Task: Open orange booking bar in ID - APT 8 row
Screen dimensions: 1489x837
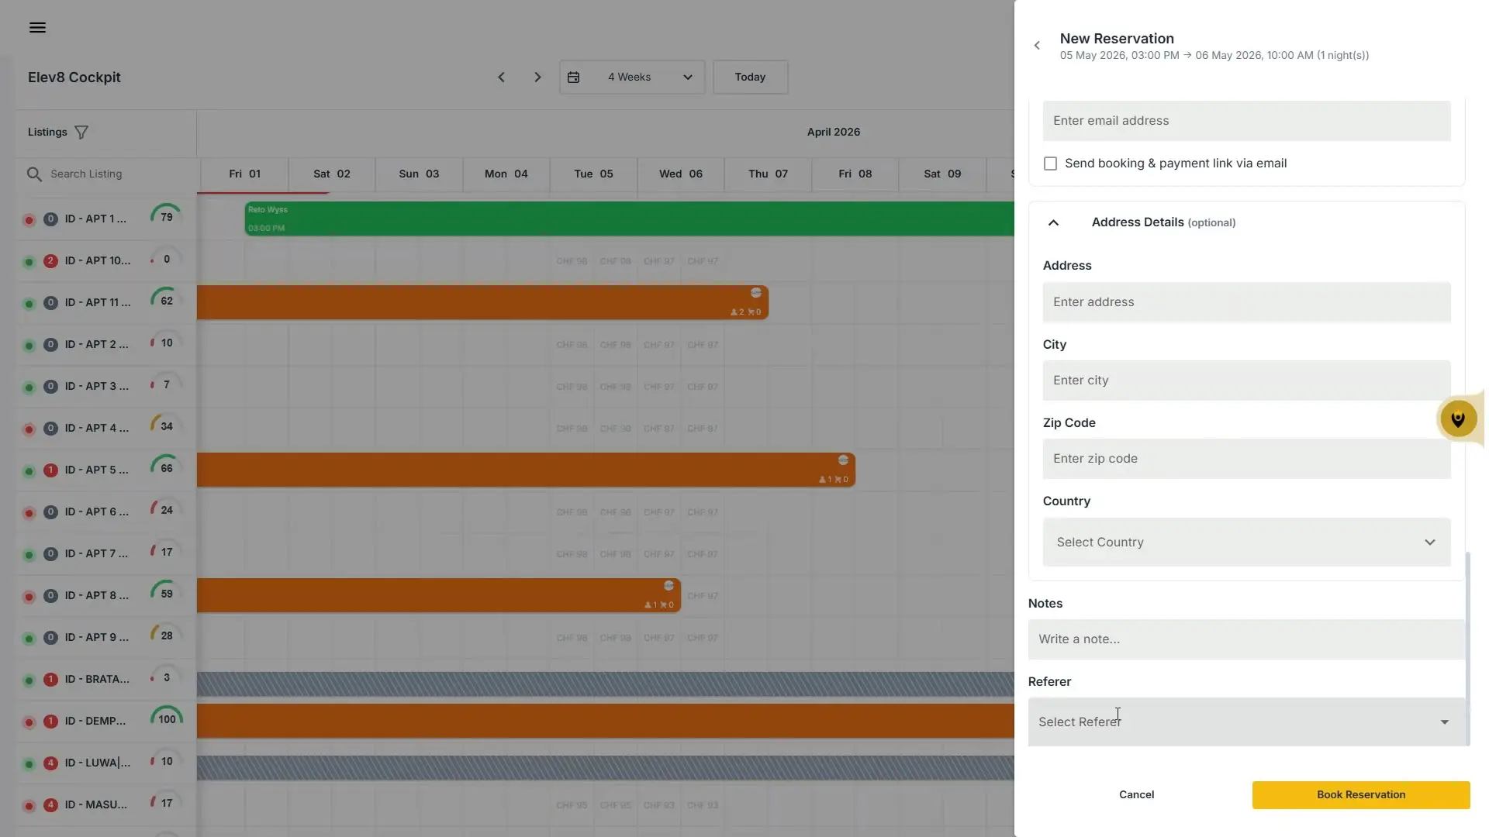Action: [439, 596]
